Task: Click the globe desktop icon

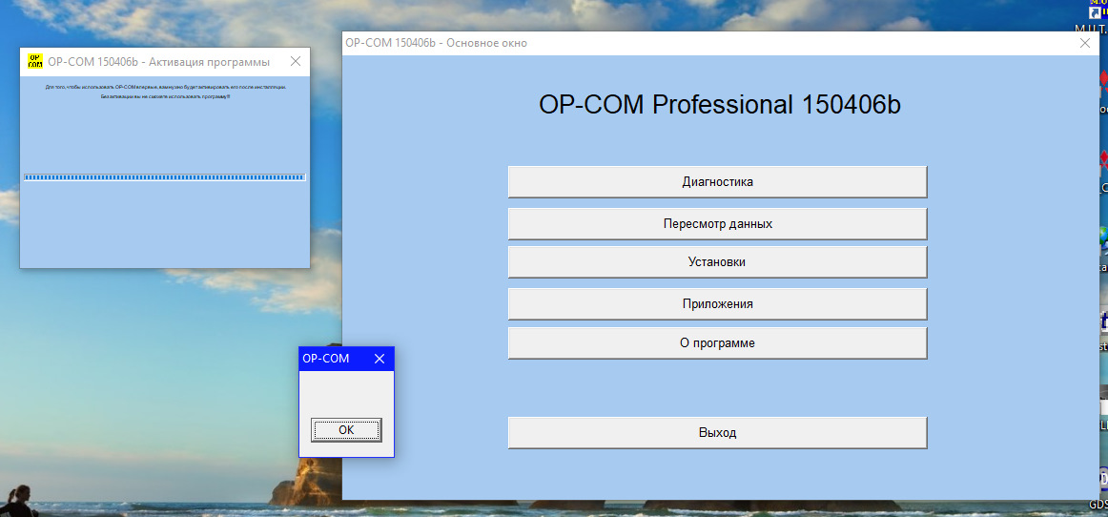Action: point(1101,234)
